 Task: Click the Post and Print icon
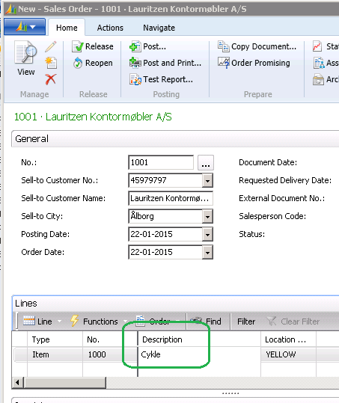click(135, 63)
